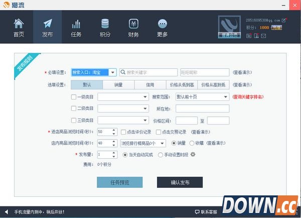Enable the 三级类目 checkbox
Image resolution: width=301 pixels, height=218 pixels.
pos(74,121)
